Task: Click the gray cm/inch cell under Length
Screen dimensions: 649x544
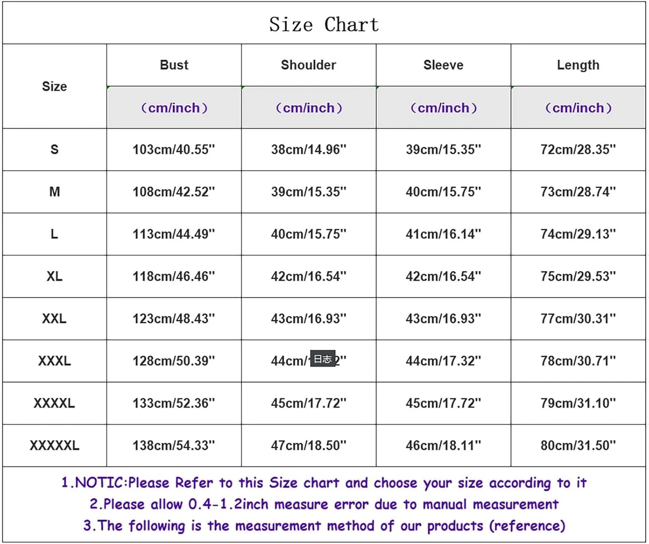Action: pos(578,107)
